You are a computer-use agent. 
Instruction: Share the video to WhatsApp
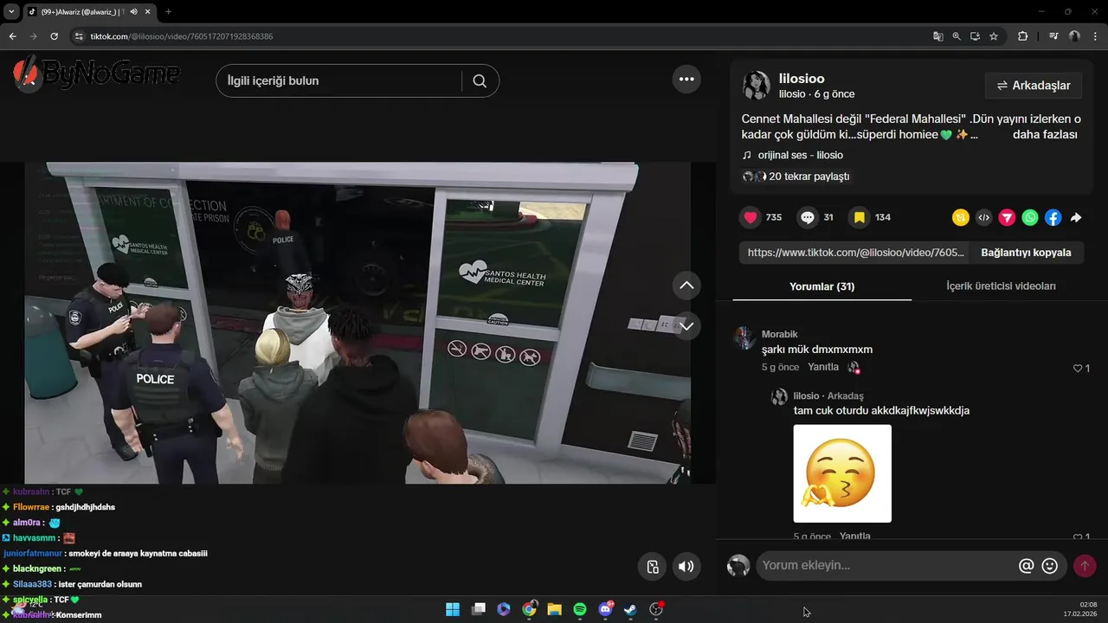click(1030, 218)
